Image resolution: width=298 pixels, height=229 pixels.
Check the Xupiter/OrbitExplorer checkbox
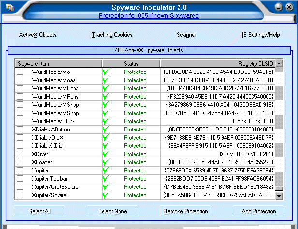click(x=20, y=187)
